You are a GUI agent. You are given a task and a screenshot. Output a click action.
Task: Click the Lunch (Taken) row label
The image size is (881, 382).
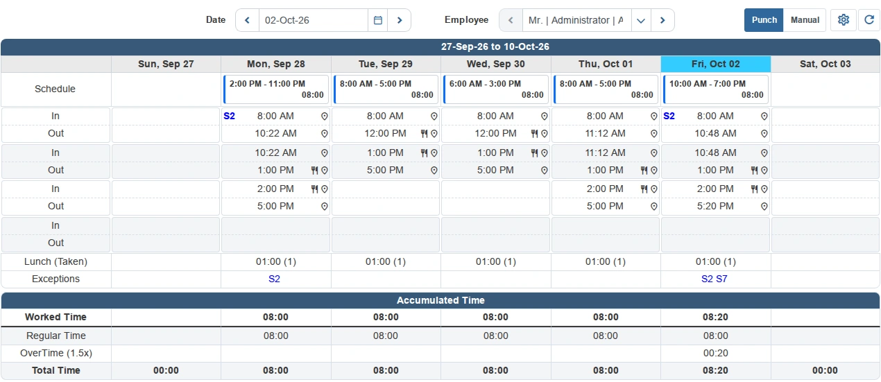click(55, 261)
